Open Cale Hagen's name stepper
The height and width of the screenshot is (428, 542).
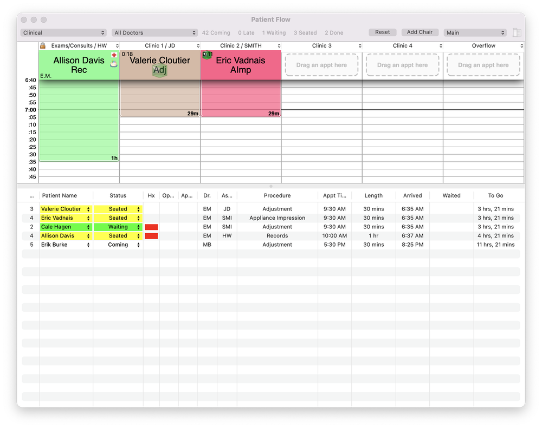click(88, 227)
